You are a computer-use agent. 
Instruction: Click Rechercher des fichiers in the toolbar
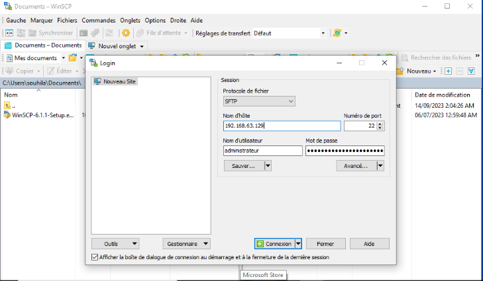pos(436,58)
